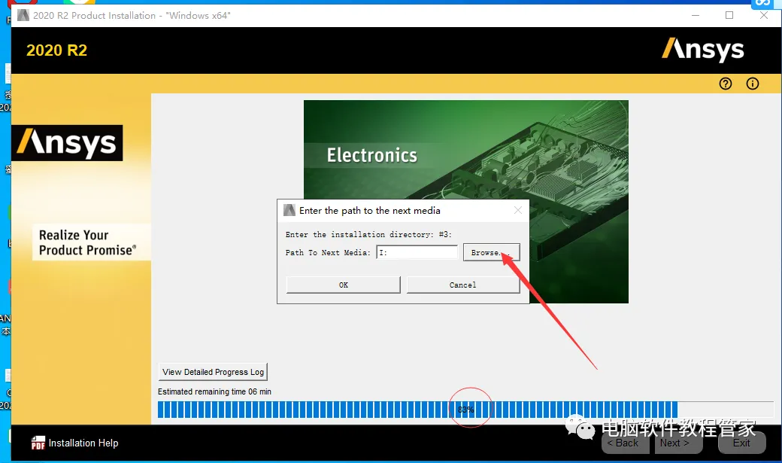Cancel the next media dialog
The width and height of the screenshot is (782, 463).
coord(463,285)
